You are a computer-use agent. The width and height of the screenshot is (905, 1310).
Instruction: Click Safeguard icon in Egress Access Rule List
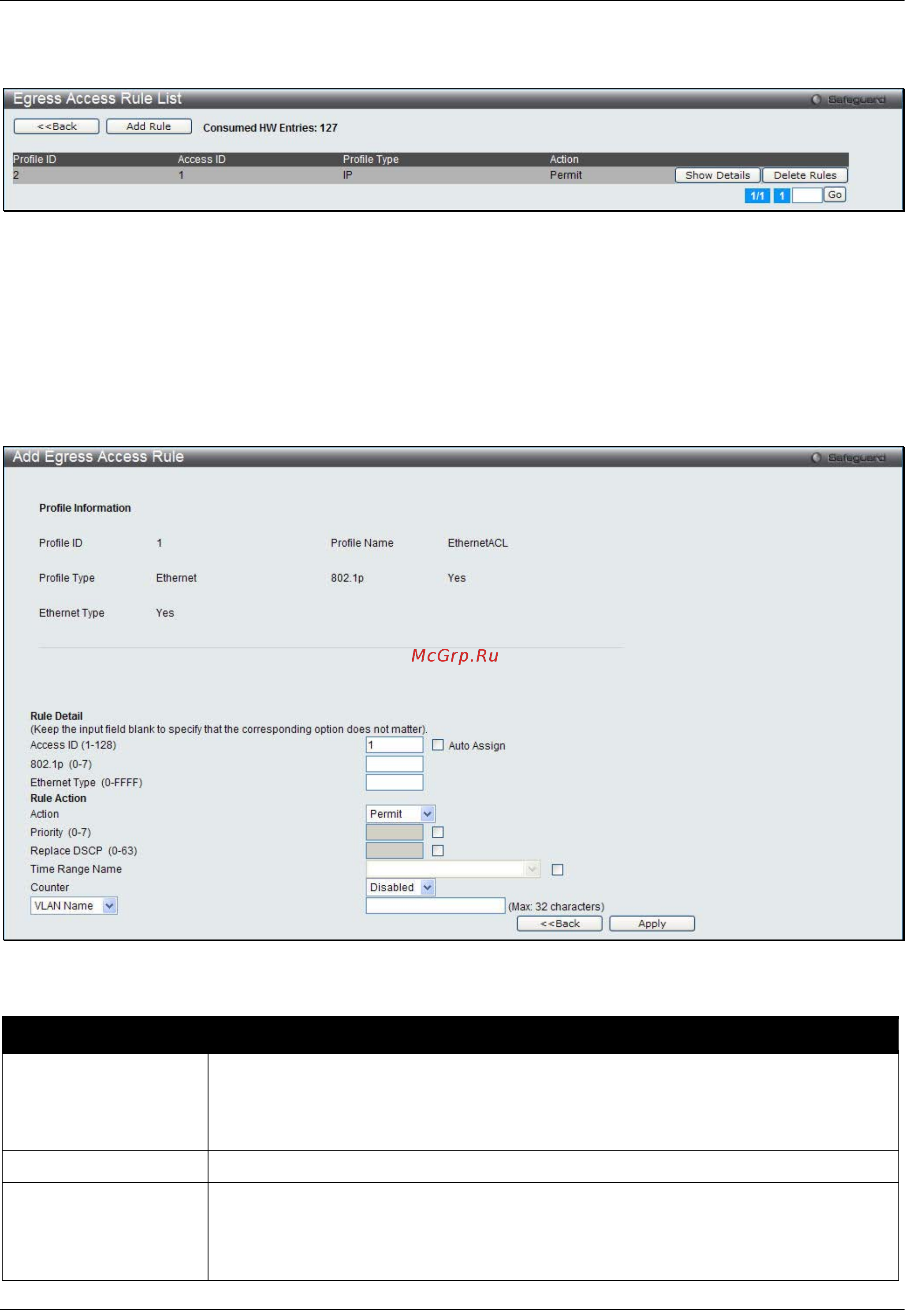tap(816, 99)
